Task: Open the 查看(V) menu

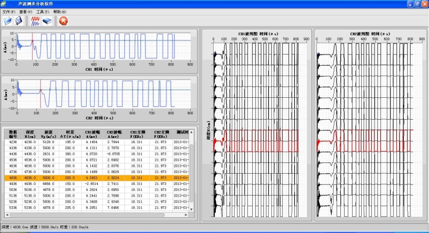Action: (x=26, y=11)
